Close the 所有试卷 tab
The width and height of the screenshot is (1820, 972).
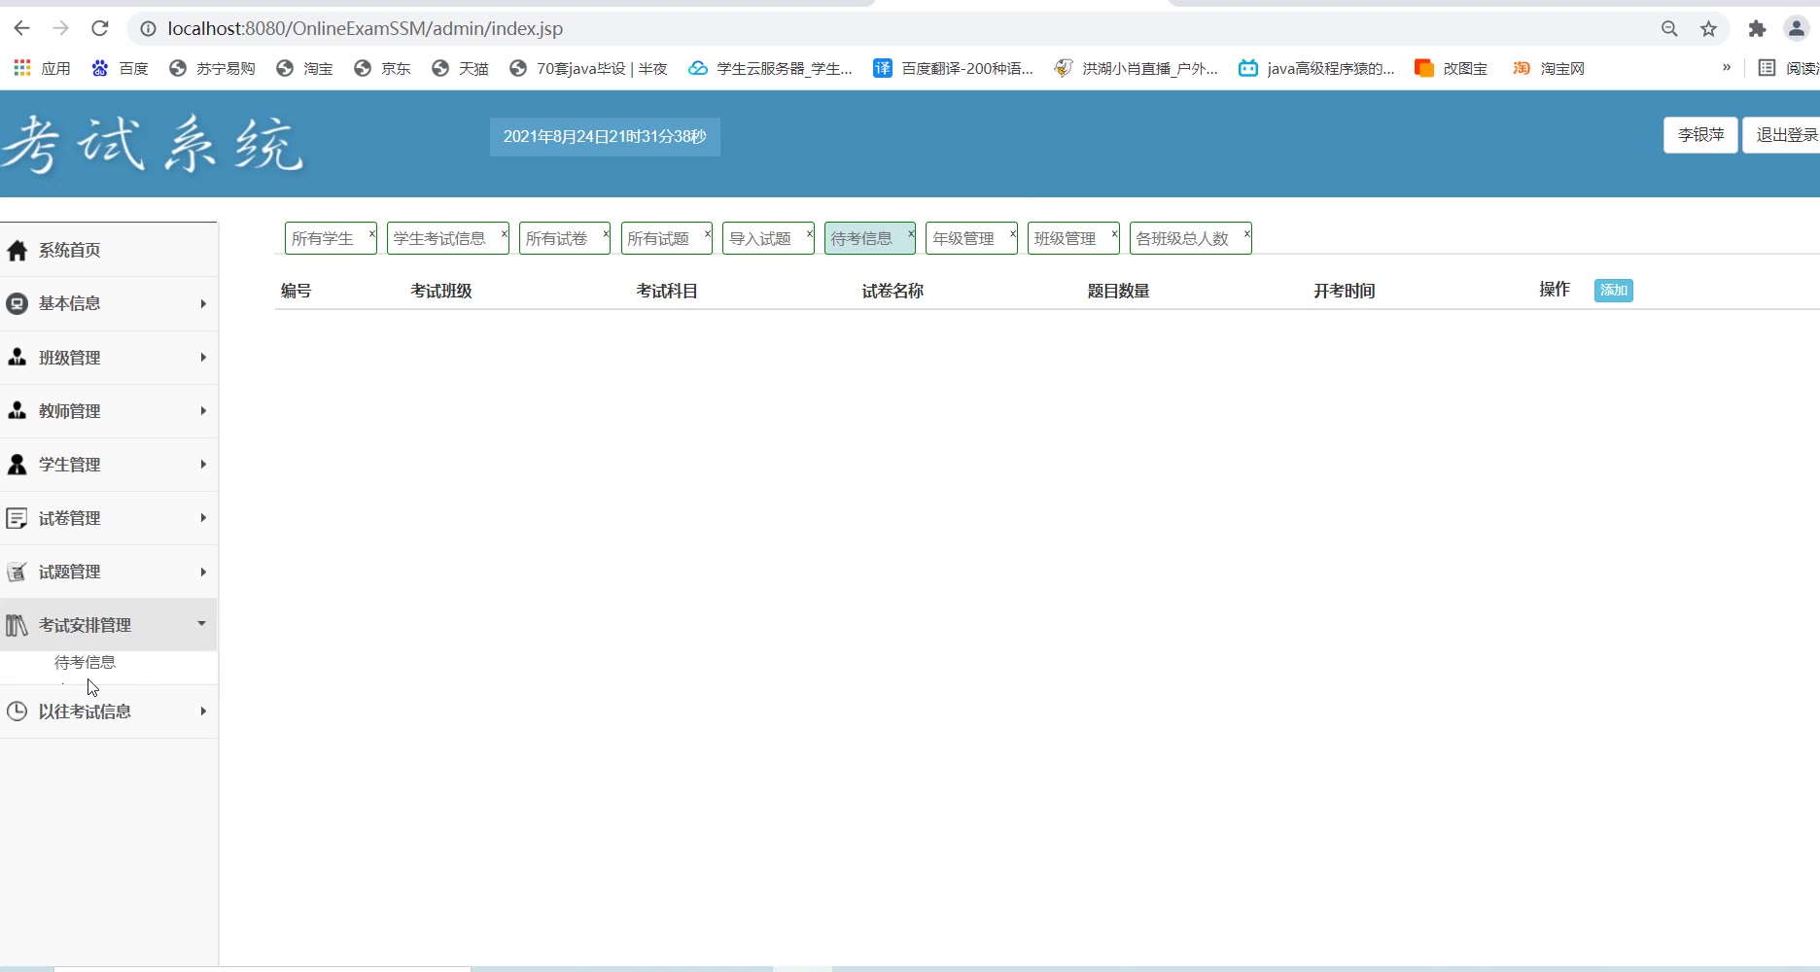(x=606, y=233)
